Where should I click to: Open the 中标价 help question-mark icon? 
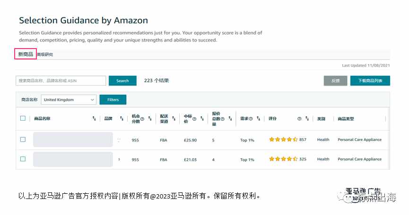tap(194, 119)
